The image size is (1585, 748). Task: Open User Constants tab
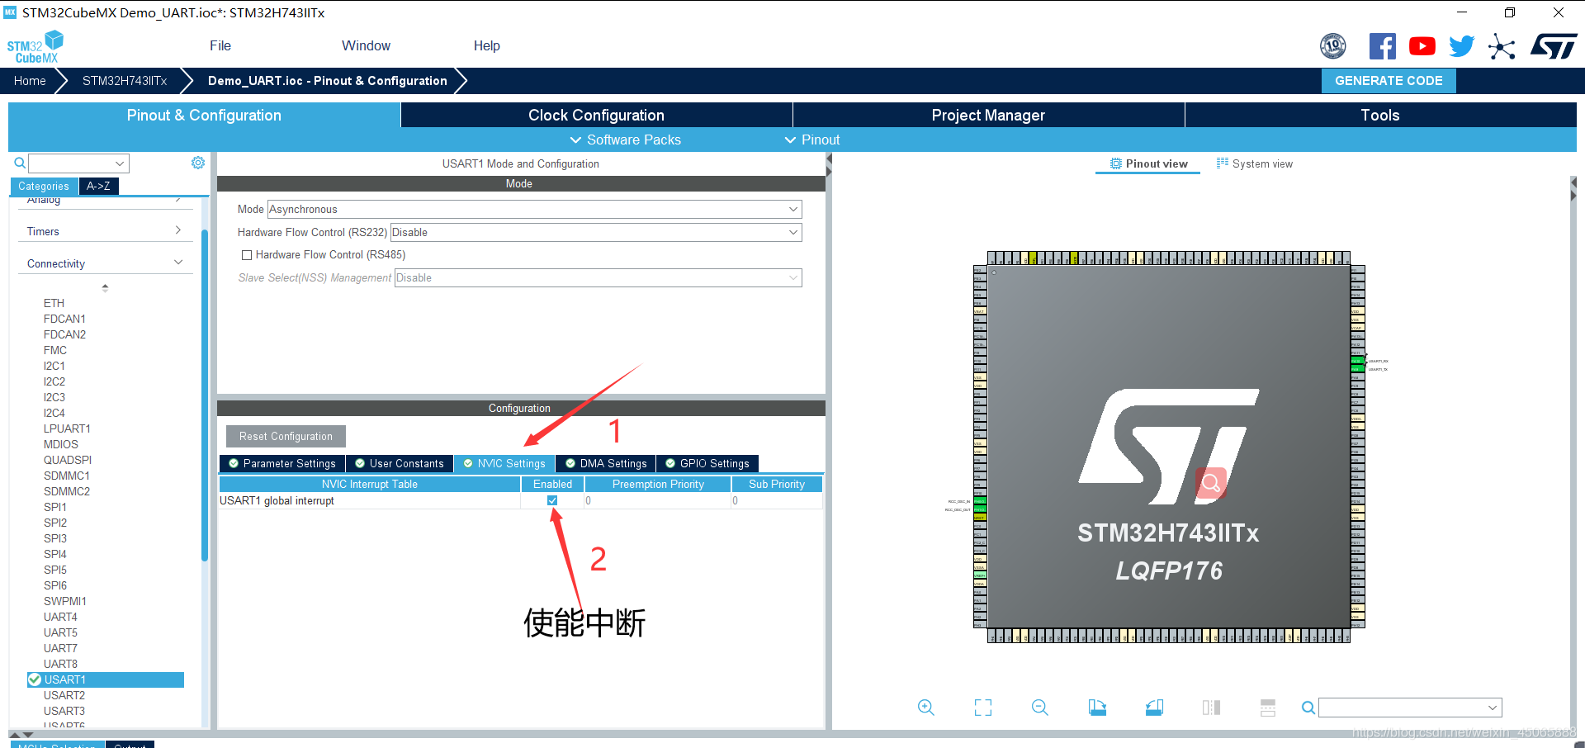pos(400,463)
